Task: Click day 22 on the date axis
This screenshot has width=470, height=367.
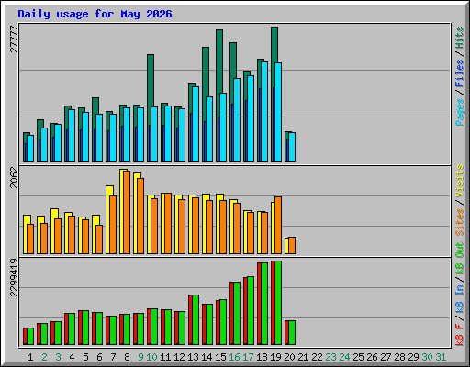Action: pos(317,357)
